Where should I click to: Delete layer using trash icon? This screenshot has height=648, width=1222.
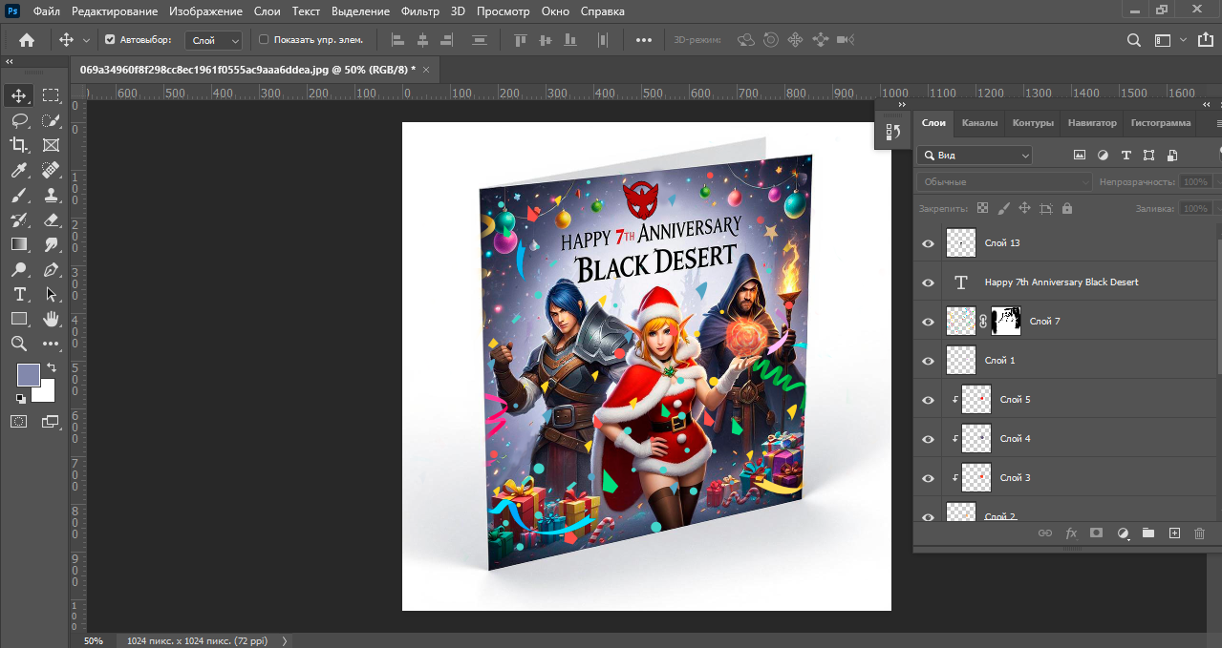coord(1200,533)
